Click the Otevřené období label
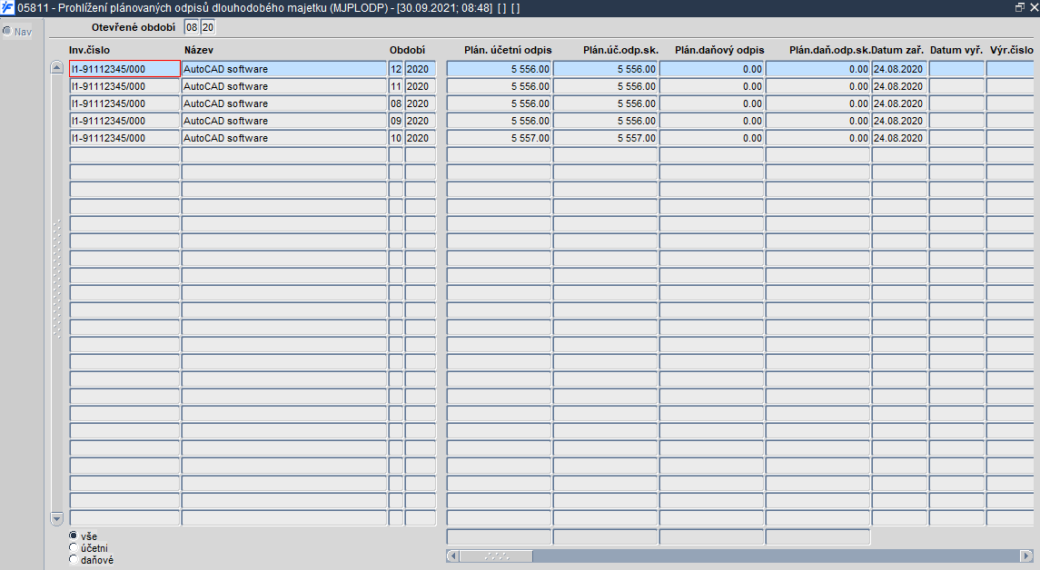1040x570 pixels. (x=134, y=27)
